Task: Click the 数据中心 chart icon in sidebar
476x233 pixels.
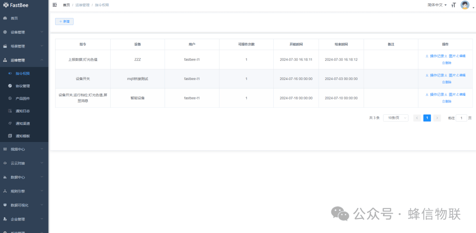Action: [5, 177]
